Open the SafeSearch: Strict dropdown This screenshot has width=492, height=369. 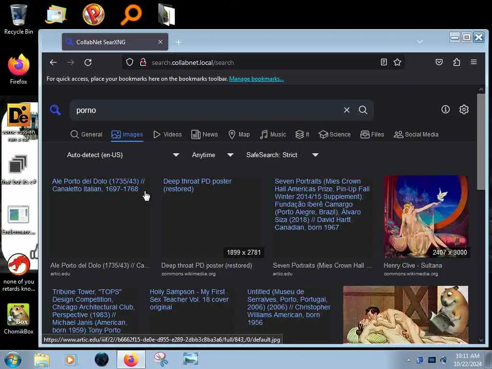tap(283, 155)
